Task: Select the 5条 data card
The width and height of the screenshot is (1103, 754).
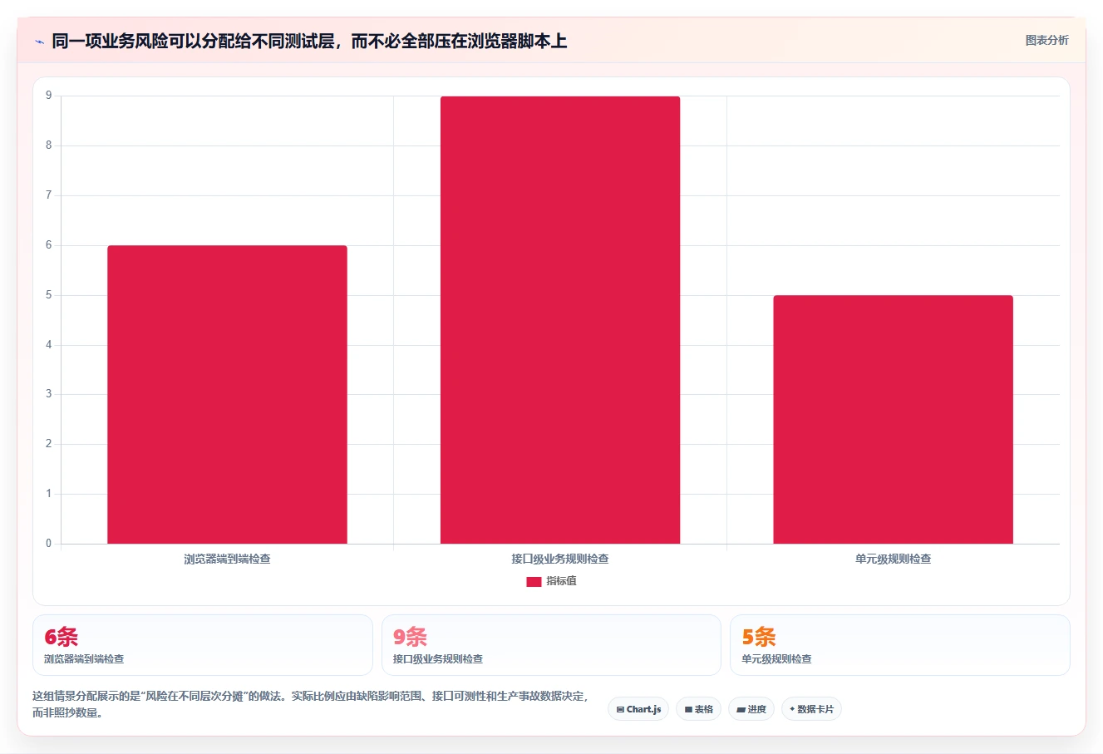Action: coord(899,645)
